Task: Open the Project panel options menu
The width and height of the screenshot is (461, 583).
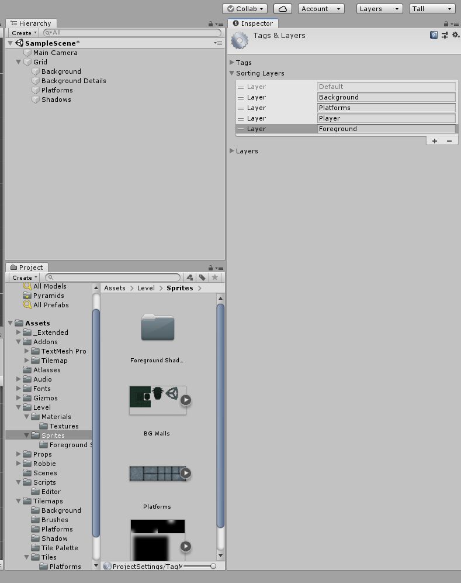Action: pos(219,268)
